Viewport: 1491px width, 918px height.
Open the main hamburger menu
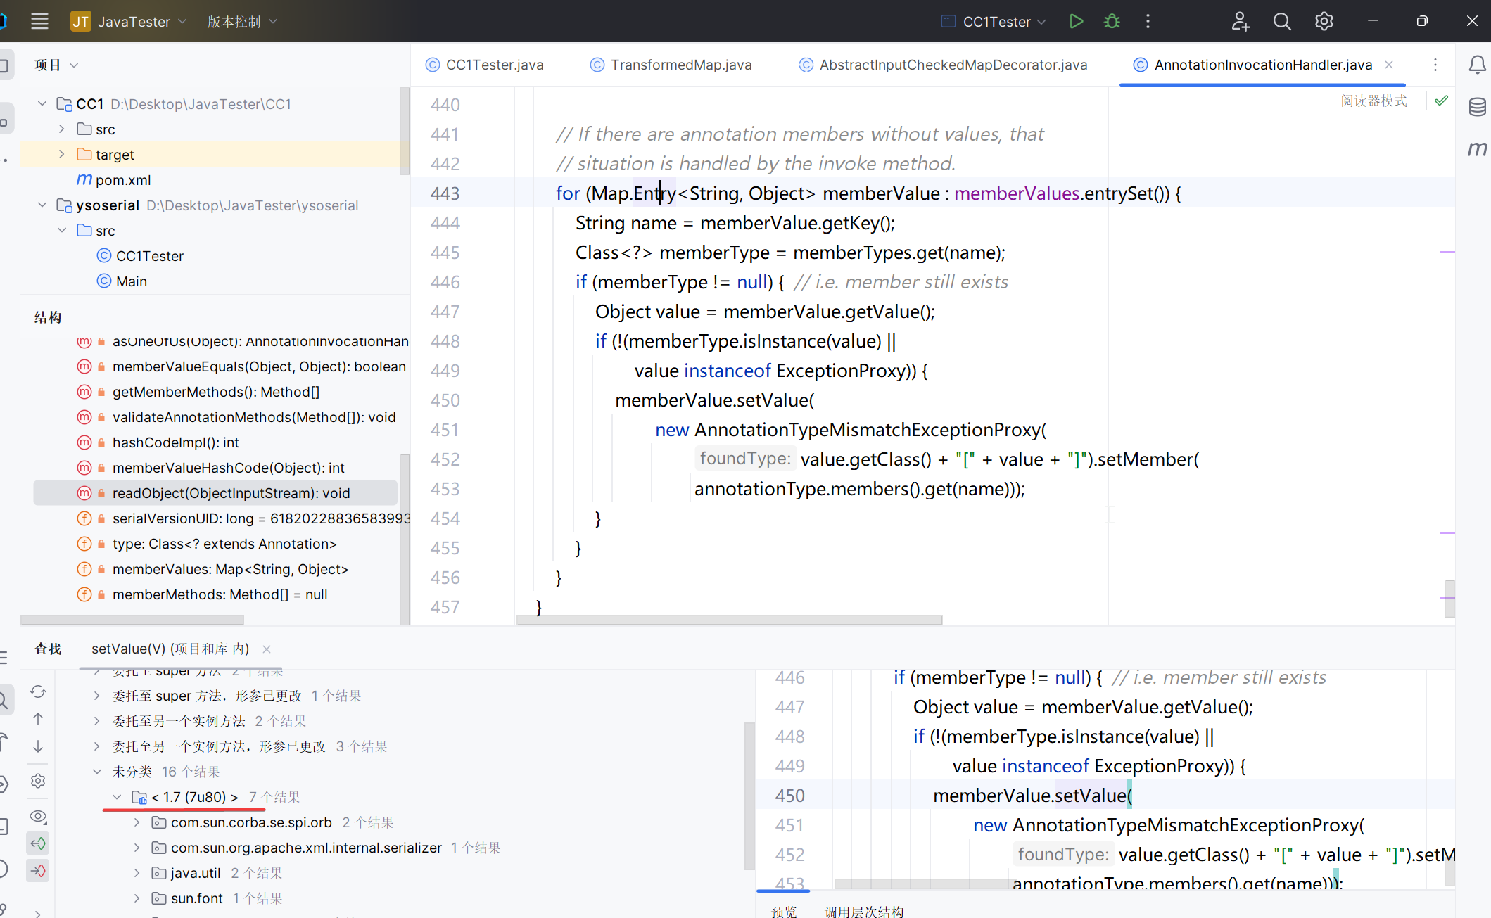click(39, 21)
